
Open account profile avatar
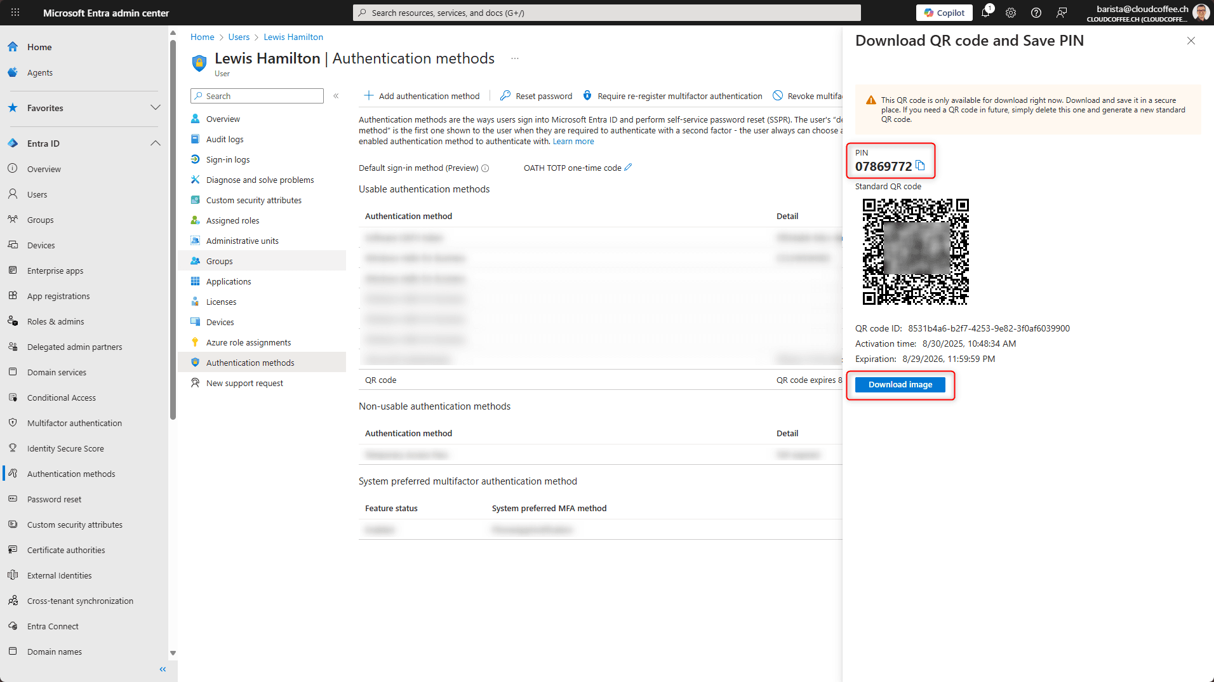tap(1201, 13)
